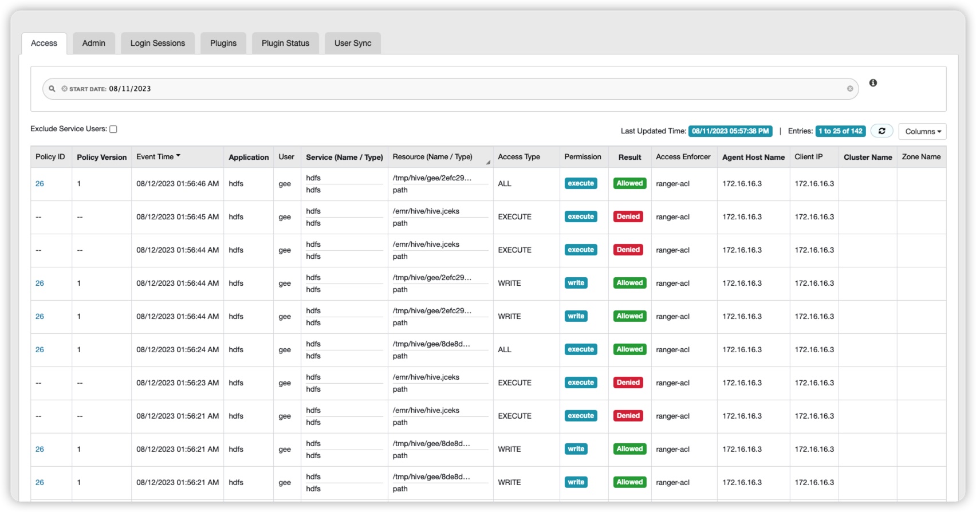
Task: Click the Resource column resize handle
Action: 488,163
